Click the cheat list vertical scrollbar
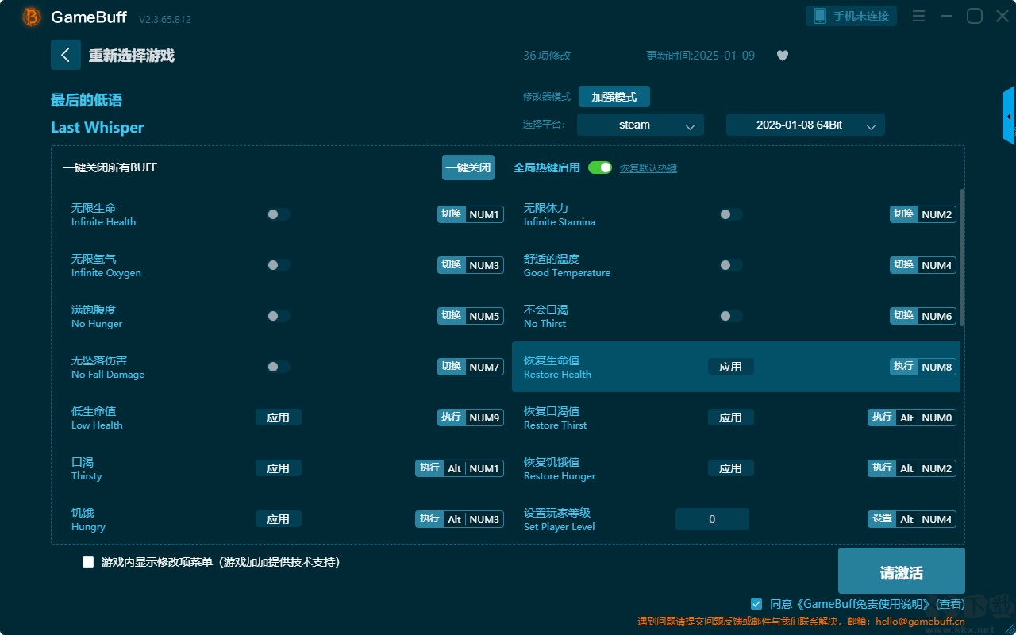1016x635 pixels. tap(963, 256)
